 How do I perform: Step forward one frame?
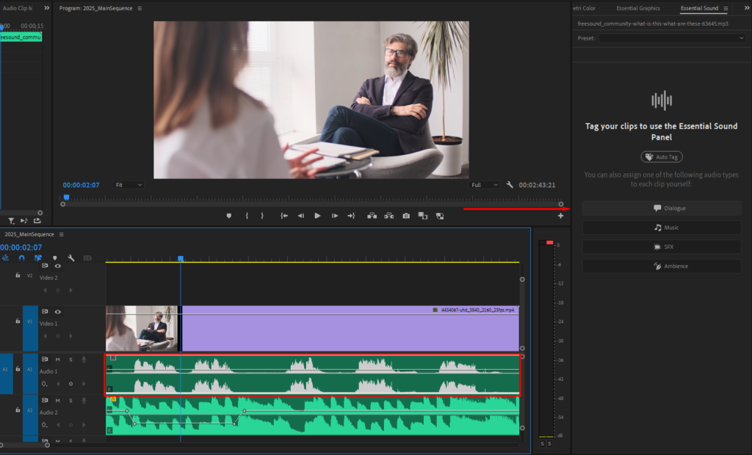coord(334,216)
